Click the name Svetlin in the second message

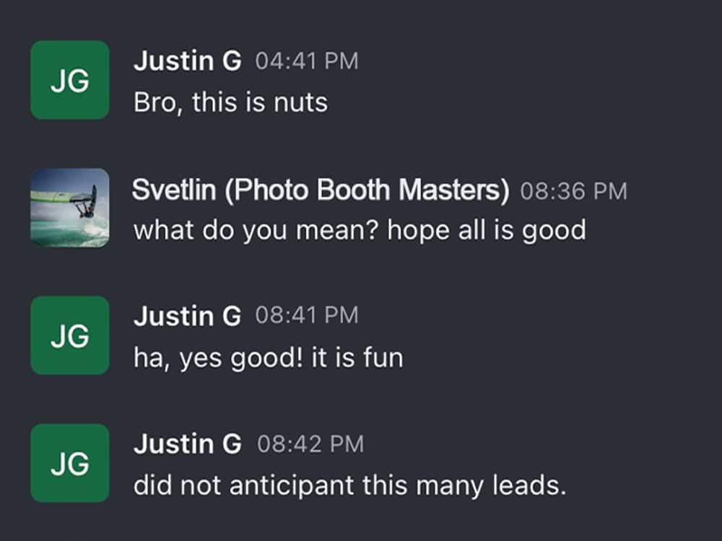174,190
